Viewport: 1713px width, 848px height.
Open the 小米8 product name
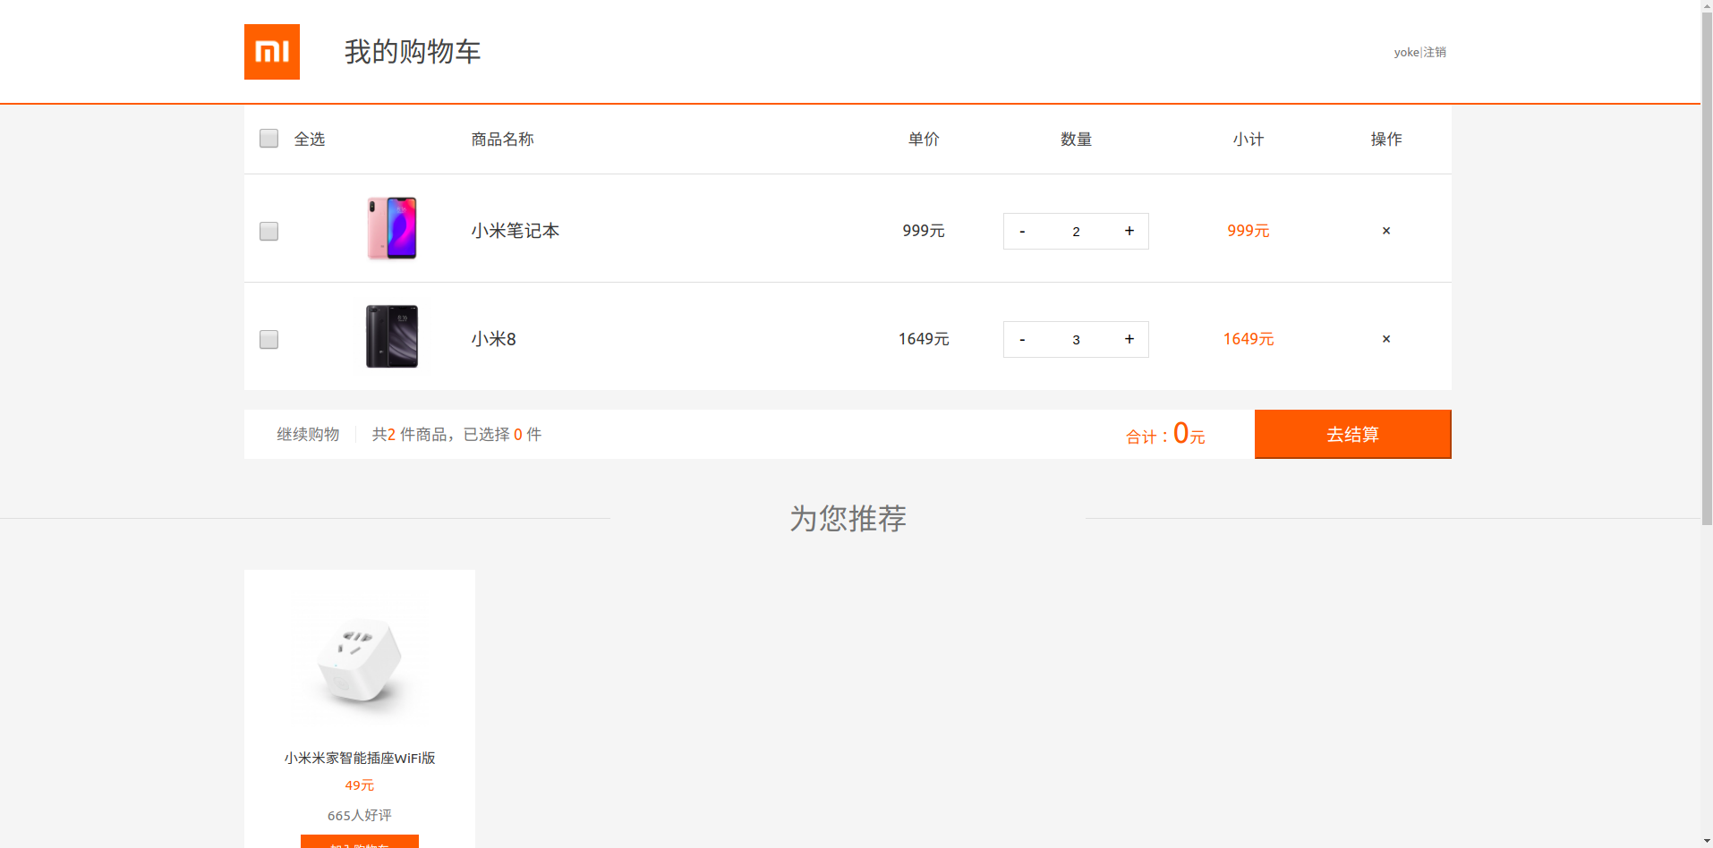tap(494, 339)
